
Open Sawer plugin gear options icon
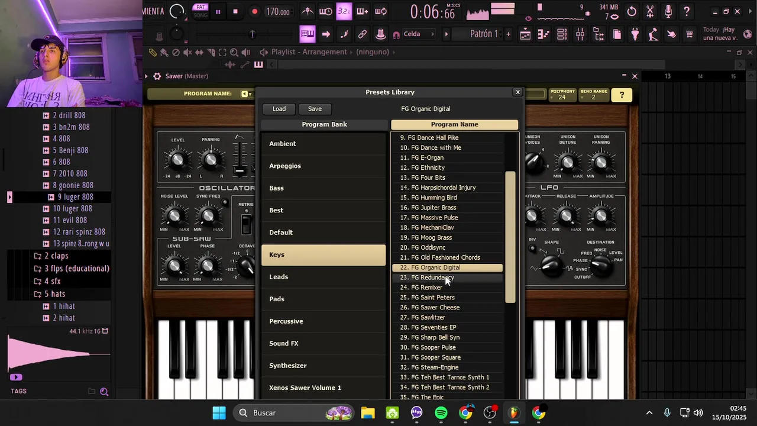[157, 76]
